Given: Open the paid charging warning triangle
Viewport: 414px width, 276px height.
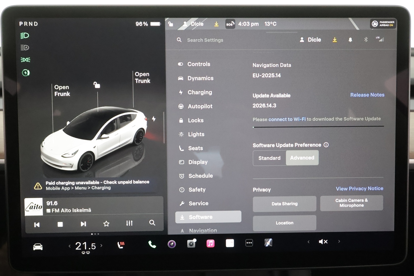Looking at the screenshot, I should pos(38,186).
